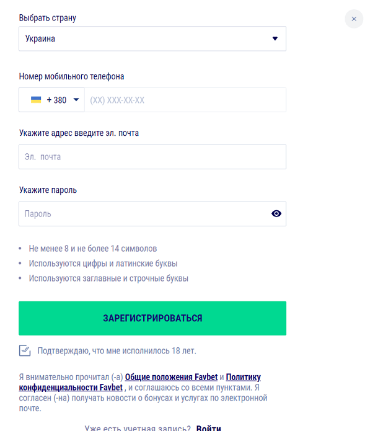The width and height of the screenshot is (378, 431).
Task: Open "Политику конфиденциальности Favbet" link
Action: tap(139, 383)
